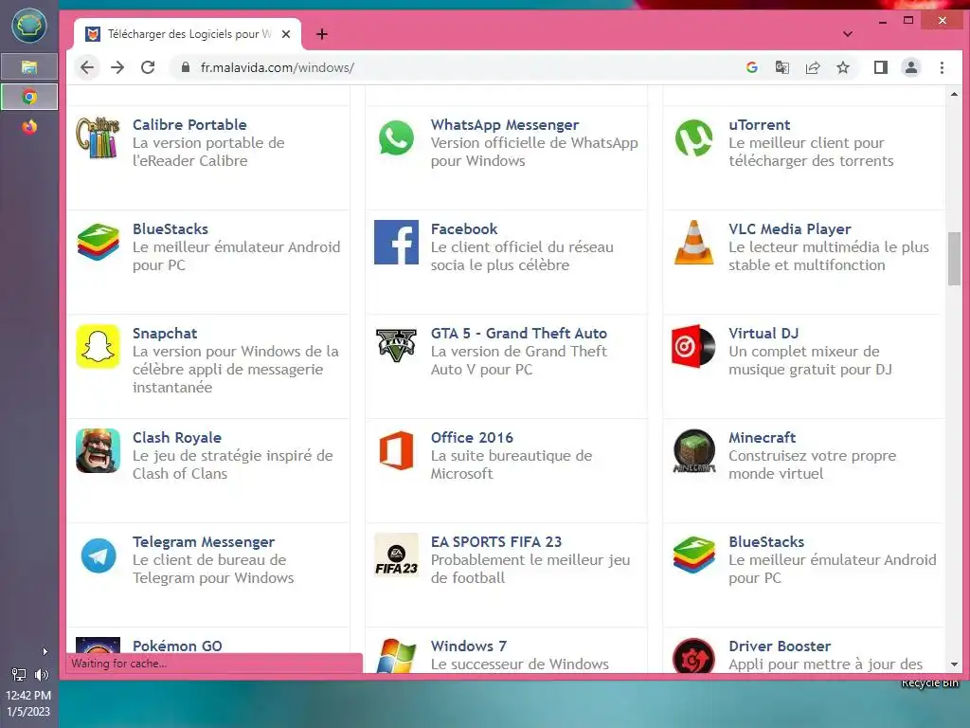Screen dimensions: 970x728
Task: Click the Office 2016 logo icon
Action: 396,450
